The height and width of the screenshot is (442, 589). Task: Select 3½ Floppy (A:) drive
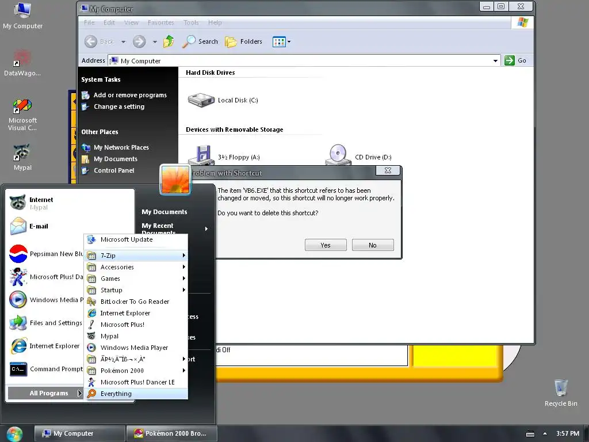point(224,156)
